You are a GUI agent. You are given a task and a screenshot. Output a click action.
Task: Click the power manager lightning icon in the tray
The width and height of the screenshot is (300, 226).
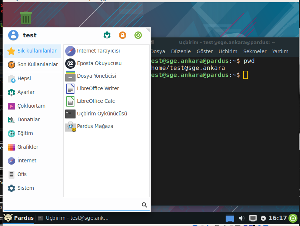tap(263, 218)
